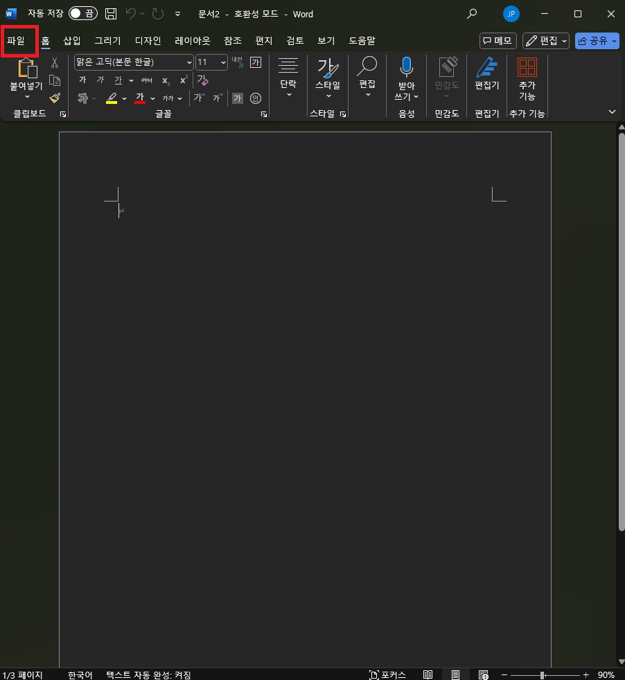Apply red font color

140,98
